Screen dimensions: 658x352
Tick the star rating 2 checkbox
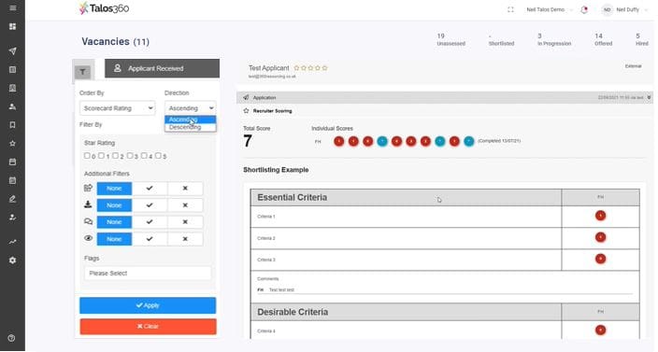pyautogui.click(x=115, y=156)
